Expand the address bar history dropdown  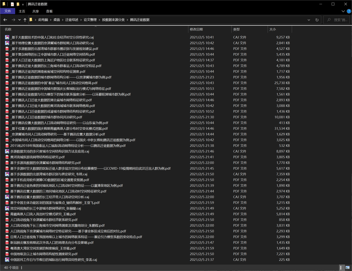(309, 20)
